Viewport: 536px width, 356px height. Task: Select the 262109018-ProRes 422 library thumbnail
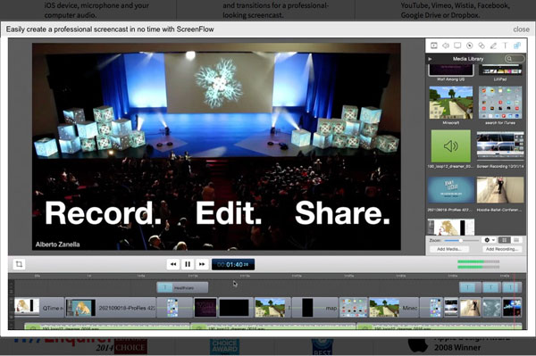click(451, 190)
